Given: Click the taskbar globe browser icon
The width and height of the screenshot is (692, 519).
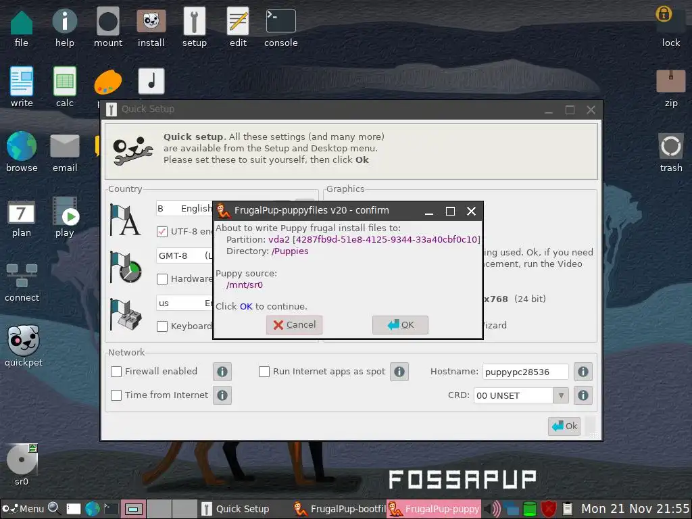Looking at the screenshot, I should pyautogui.click(x=92, y=509).
